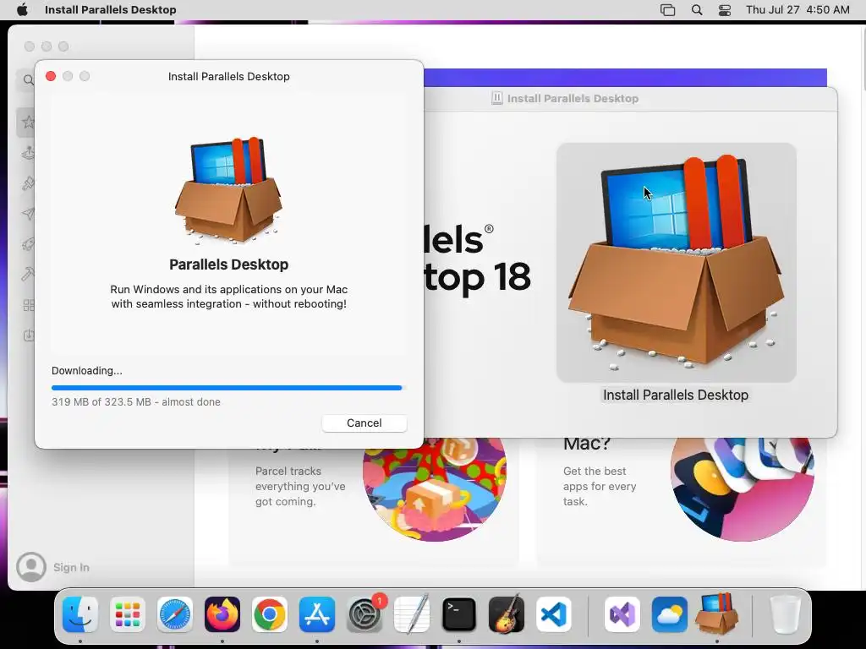
Task: Launch GarageBand from the Dock
Action: (507, 614)
